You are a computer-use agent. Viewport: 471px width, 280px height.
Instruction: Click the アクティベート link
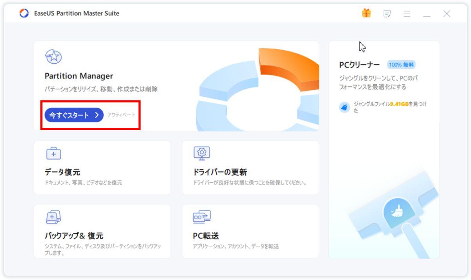point(121,115)
